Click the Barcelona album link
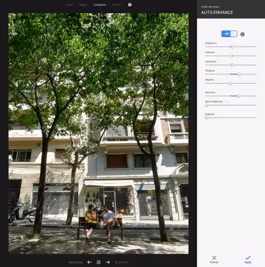 tap(75, 262)
